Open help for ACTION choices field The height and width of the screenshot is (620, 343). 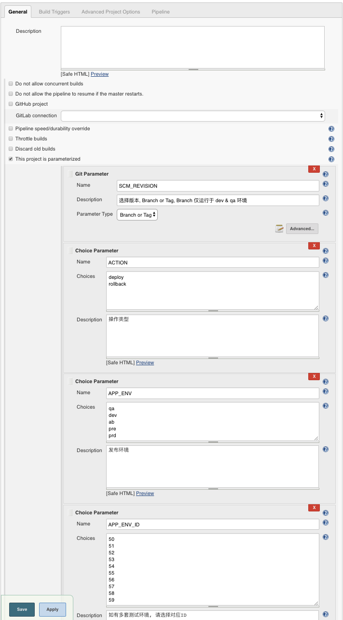click(326, 275)
